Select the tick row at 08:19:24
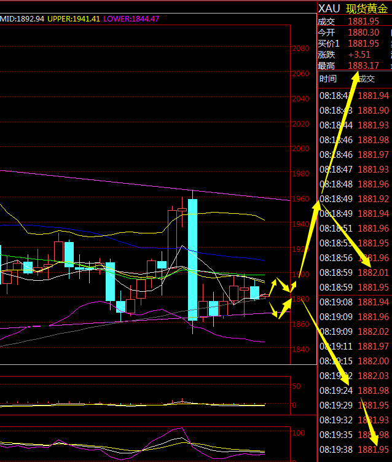Image resolution: width=392 pixels, height=462 pixels. [354, 391]
